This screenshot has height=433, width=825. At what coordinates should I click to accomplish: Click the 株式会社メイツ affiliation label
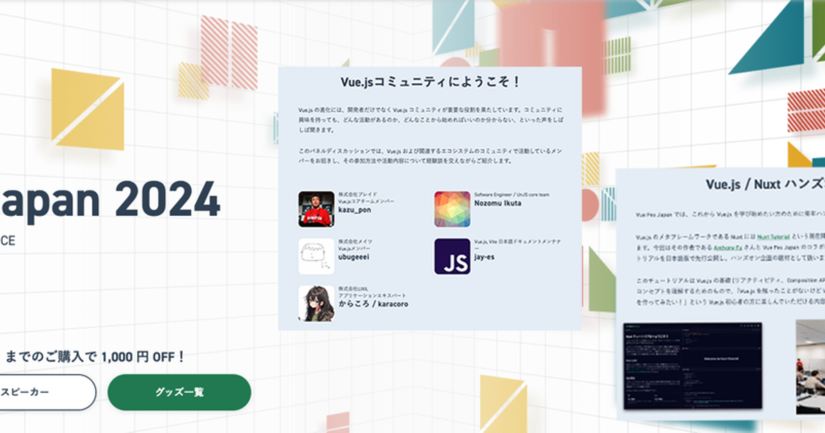(x=355, y=242)
